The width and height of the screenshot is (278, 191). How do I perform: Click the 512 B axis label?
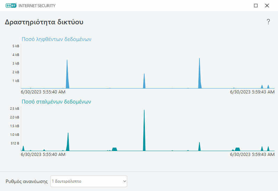click(15, 143)
